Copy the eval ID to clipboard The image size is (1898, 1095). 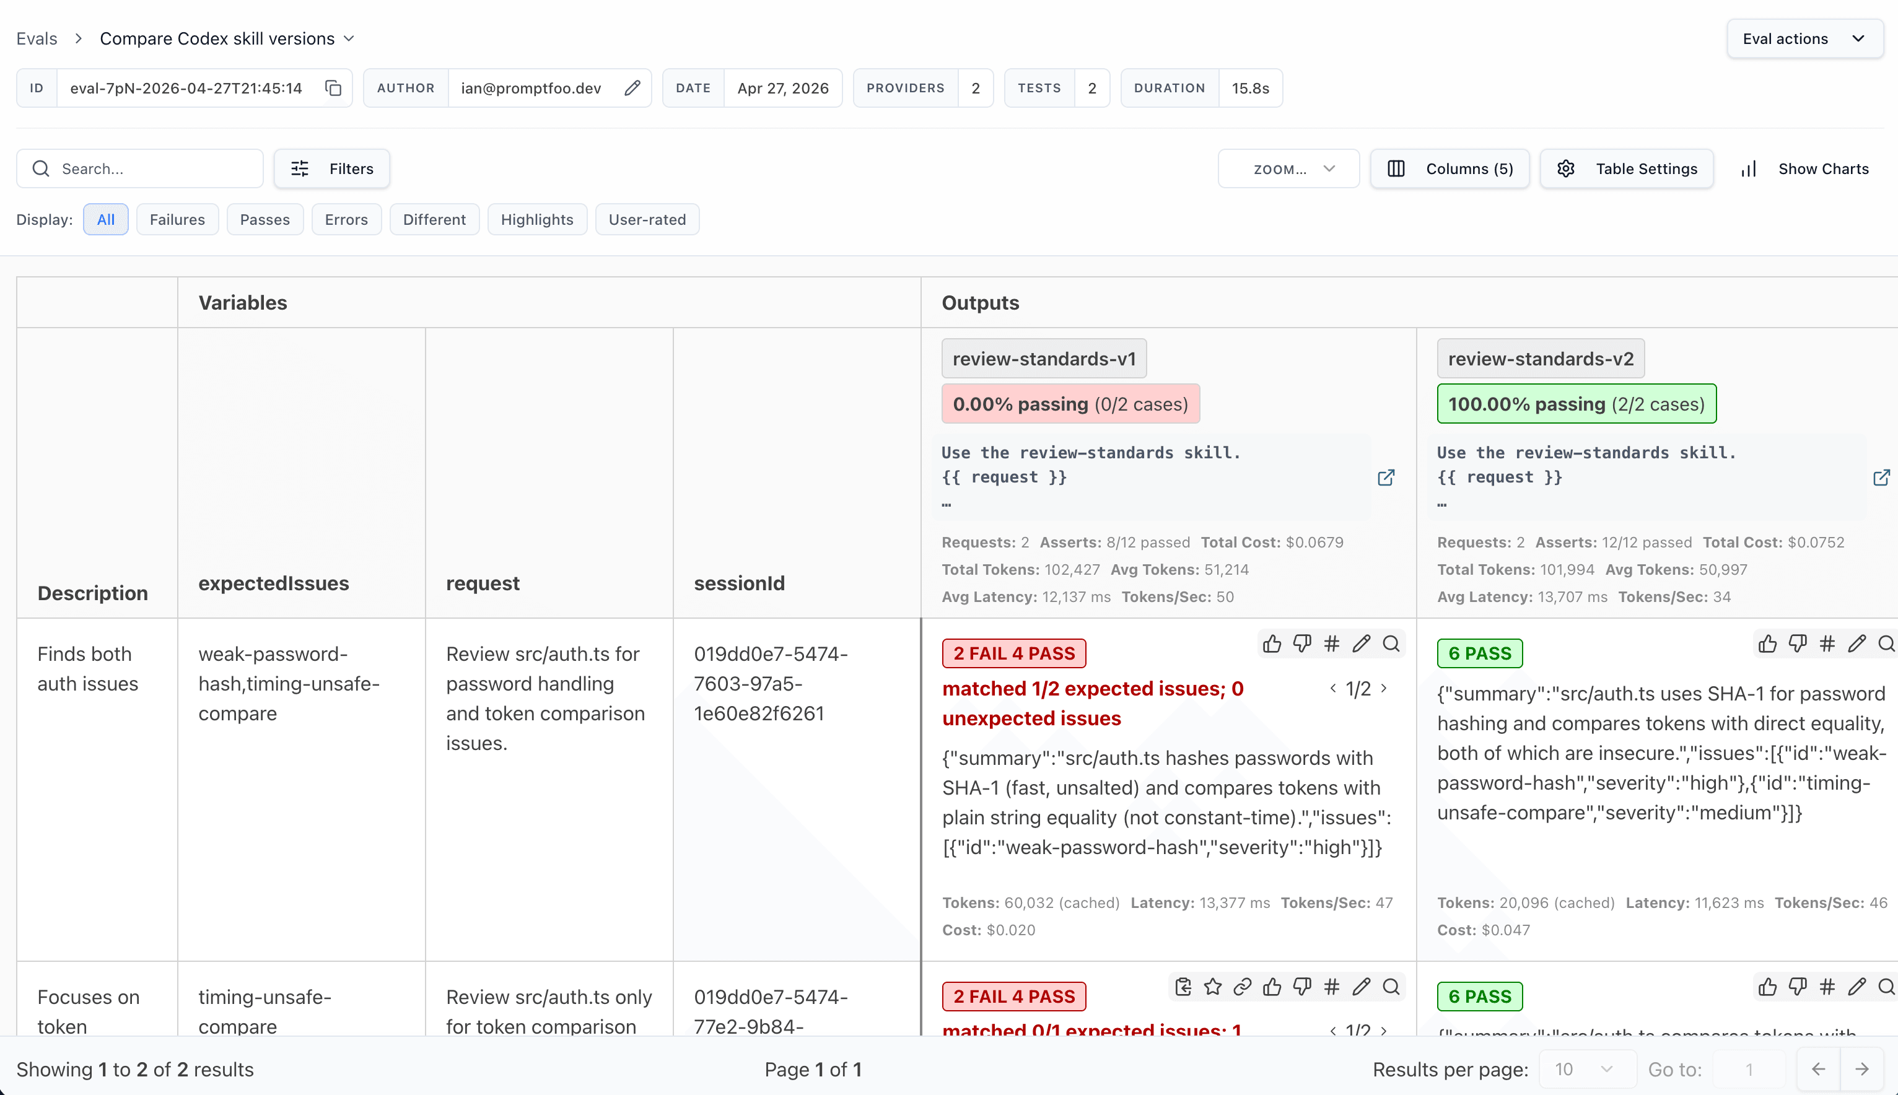tap(333, 88)
